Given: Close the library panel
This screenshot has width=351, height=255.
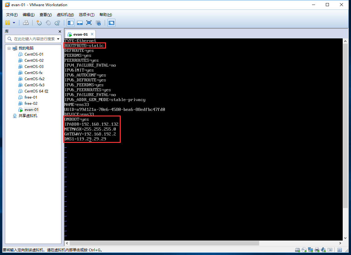Looking at the screenshot, I should pos(60,31).
